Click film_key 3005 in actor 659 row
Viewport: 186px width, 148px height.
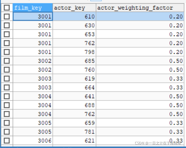(33, 123)
